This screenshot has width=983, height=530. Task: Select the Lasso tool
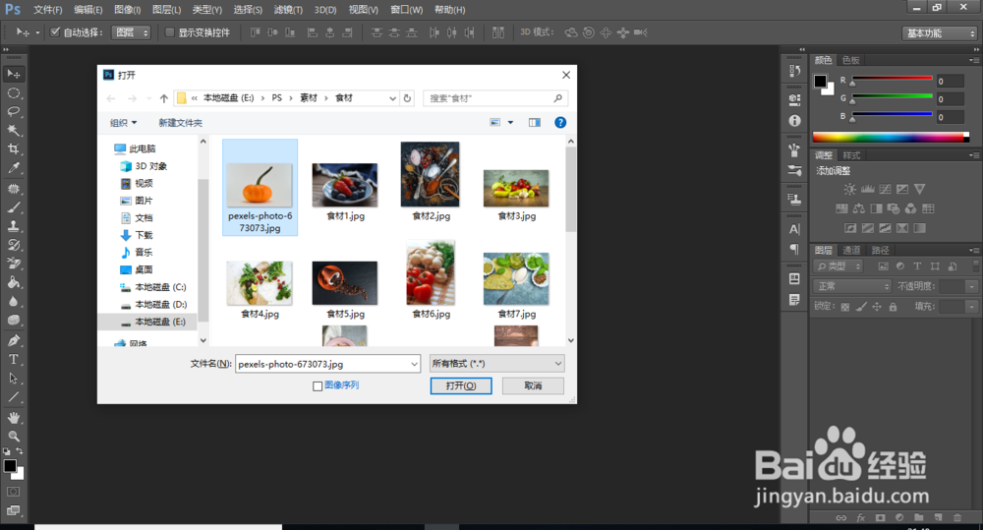(13, 112)
